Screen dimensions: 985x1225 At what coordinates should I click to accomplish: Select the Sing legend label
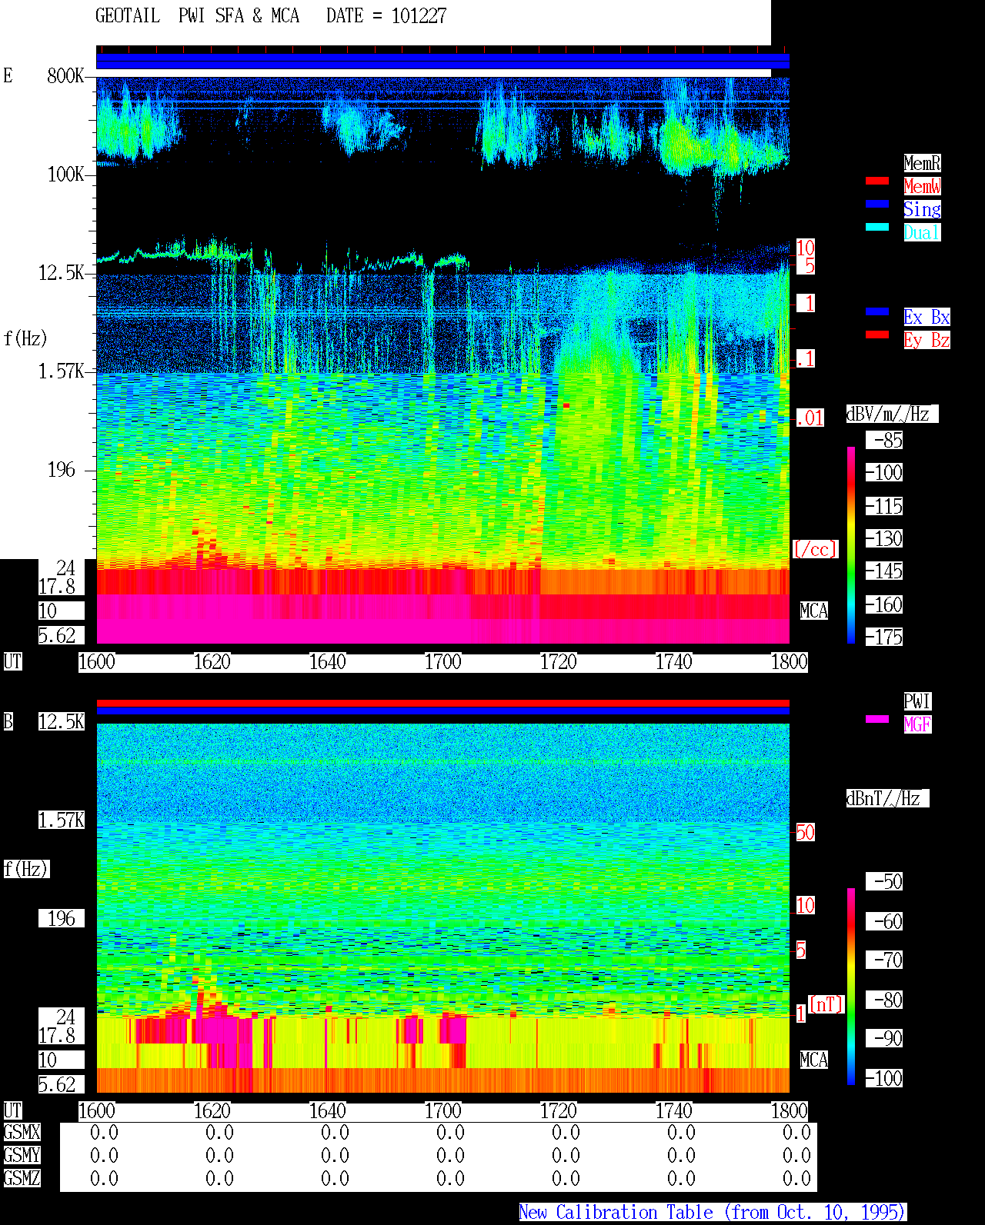[922, 209]
